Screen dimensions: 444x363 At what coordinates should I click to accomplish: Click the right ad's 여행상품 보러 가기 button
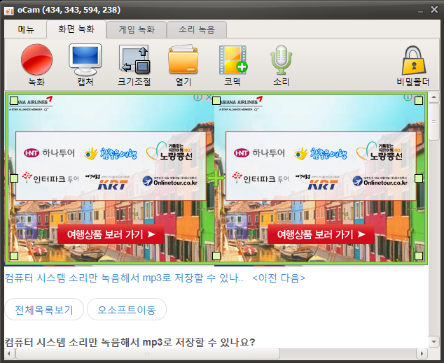321,234
